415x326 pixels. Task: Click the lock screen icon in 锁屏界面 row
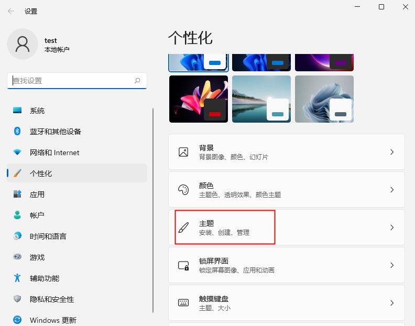(x=183, y=265)
